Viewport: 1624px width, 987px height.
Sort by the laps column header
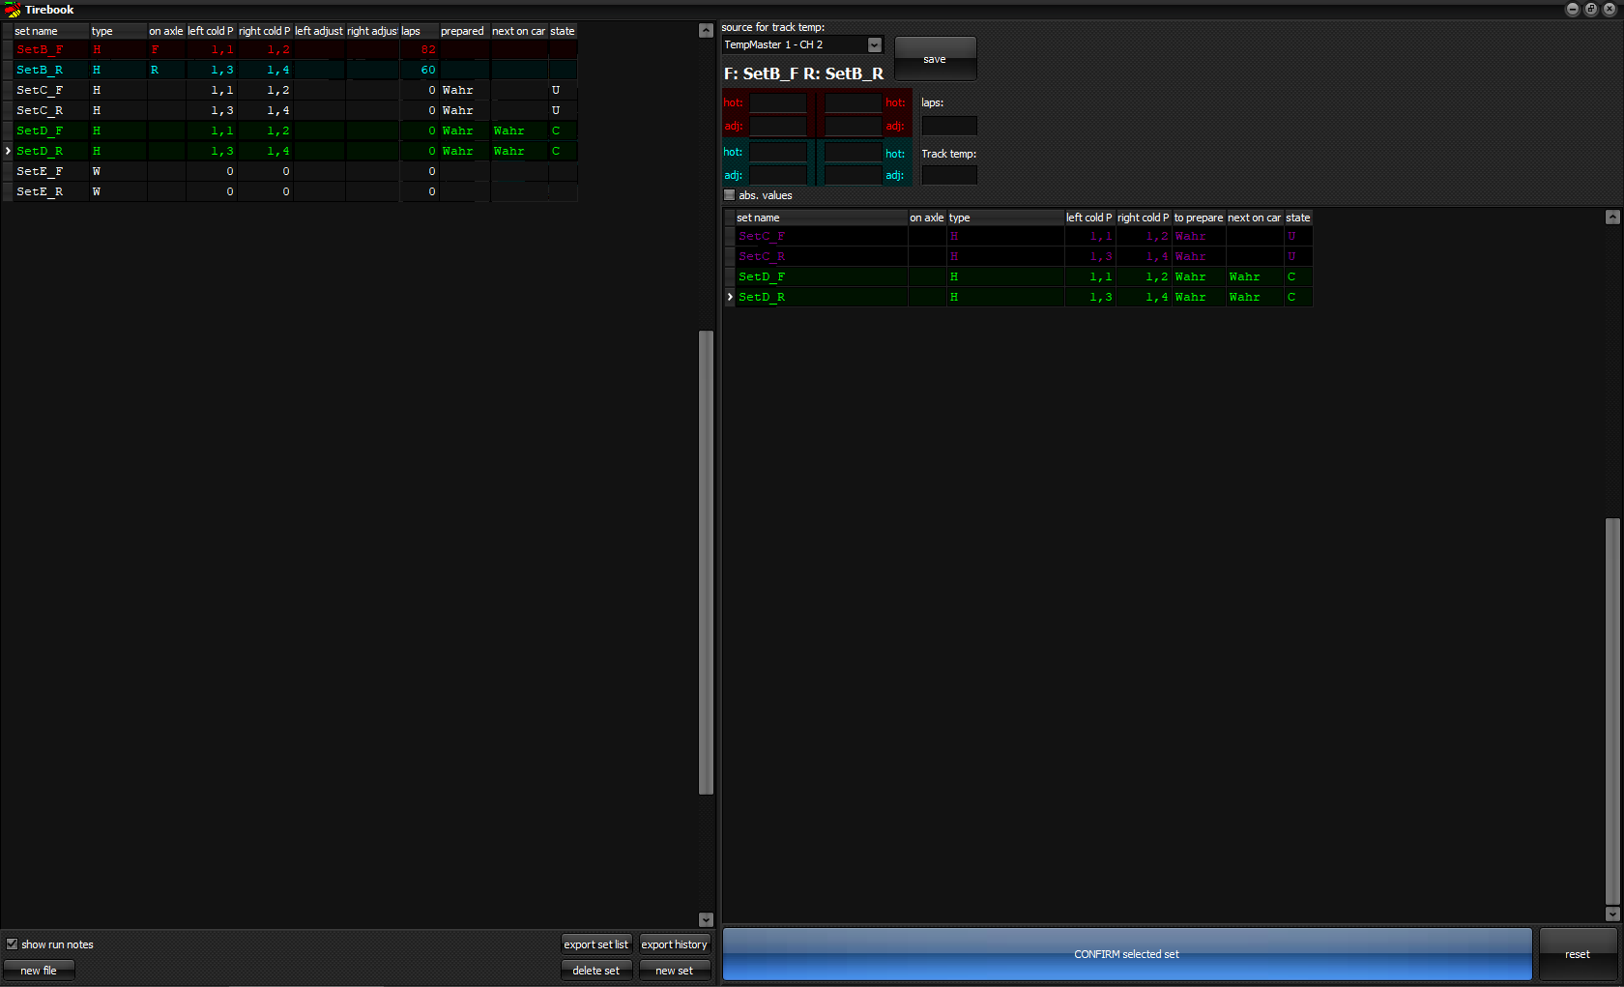pos(418,31)
